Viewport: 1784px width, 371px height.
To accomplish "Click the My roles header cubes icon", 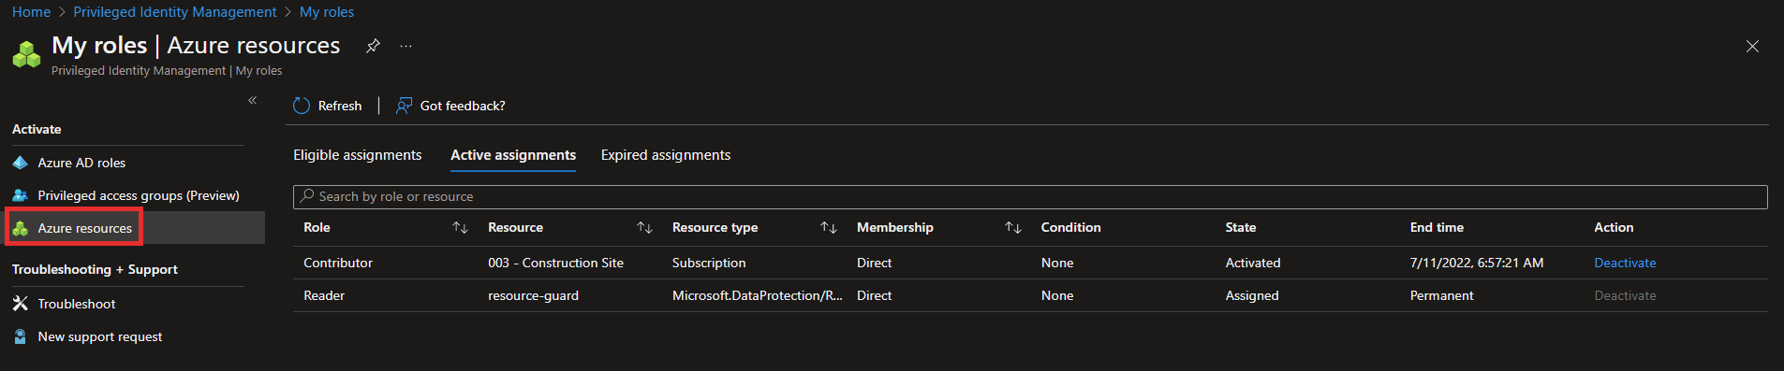I will [26, 54].
